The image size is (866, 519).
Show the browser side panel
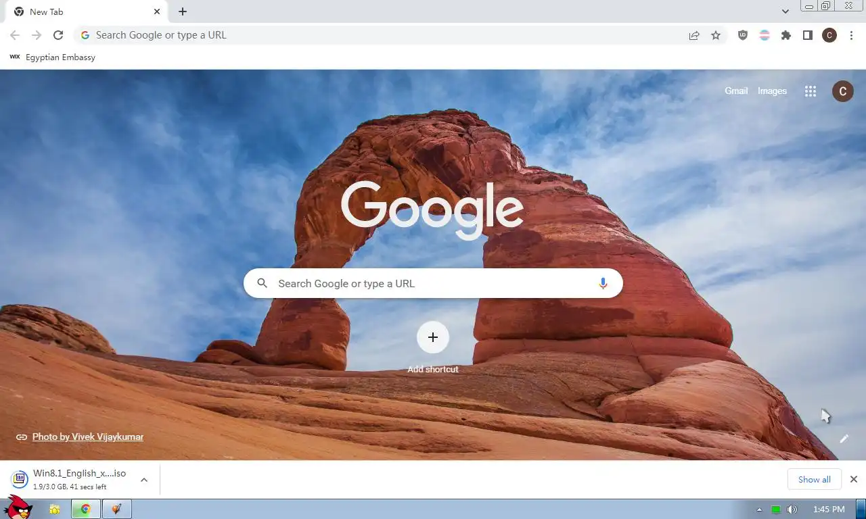pos(808,35)
